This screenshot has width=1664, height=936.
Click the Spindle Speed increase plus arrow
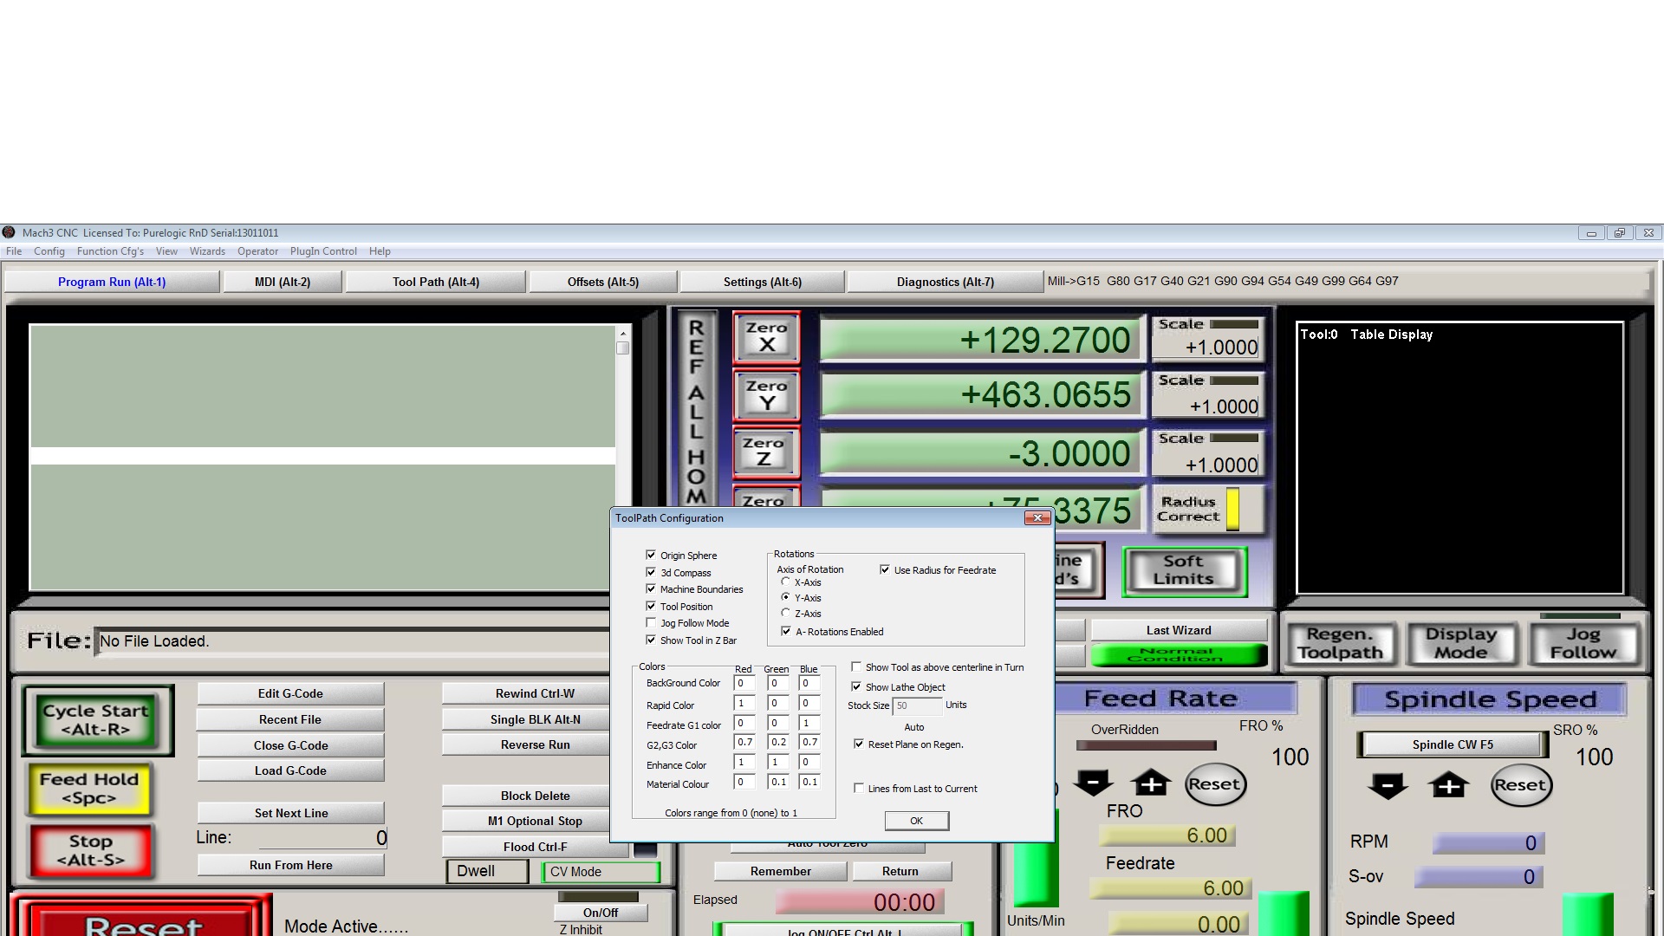click(x=1448, y=785)
